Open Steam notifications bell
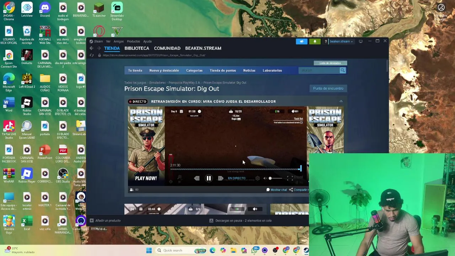This screenshot has width=455, height=256. [x=315, y=42]
